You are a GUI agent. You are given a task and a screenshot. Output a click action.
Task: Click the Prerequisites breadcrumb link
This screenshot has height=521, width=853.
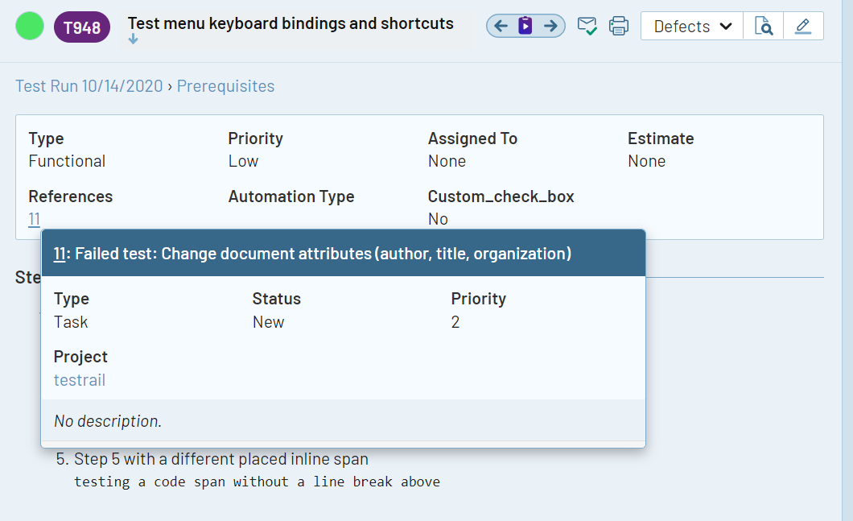pyautogui.click(x=225, y=86)
